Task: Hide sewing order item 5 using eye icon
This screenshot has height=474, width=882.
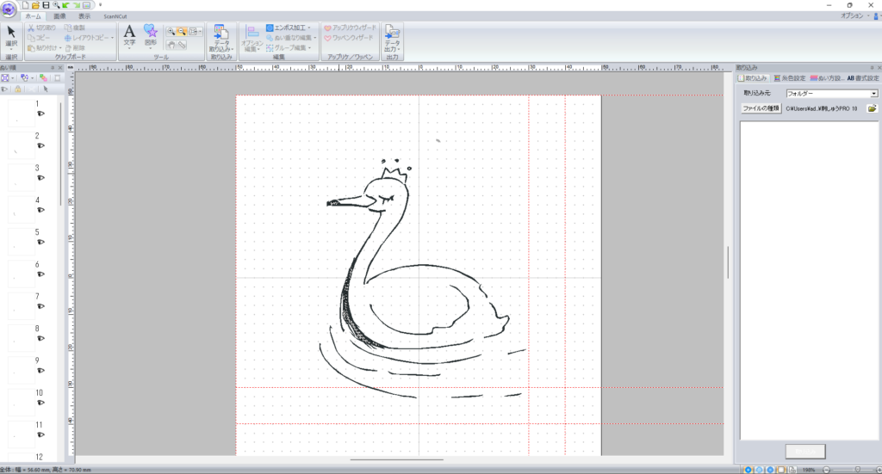Action: click(40, 243)
